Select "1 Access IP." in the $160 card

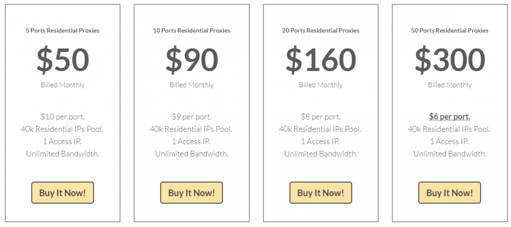click(x=320, y=142)
